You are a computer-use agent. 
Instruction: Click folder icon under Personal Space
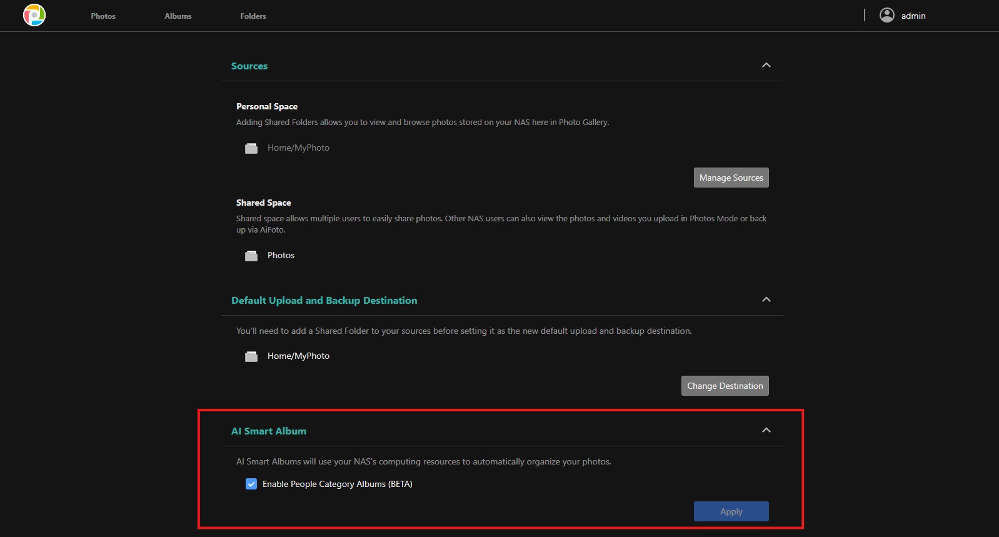point(251,148)
